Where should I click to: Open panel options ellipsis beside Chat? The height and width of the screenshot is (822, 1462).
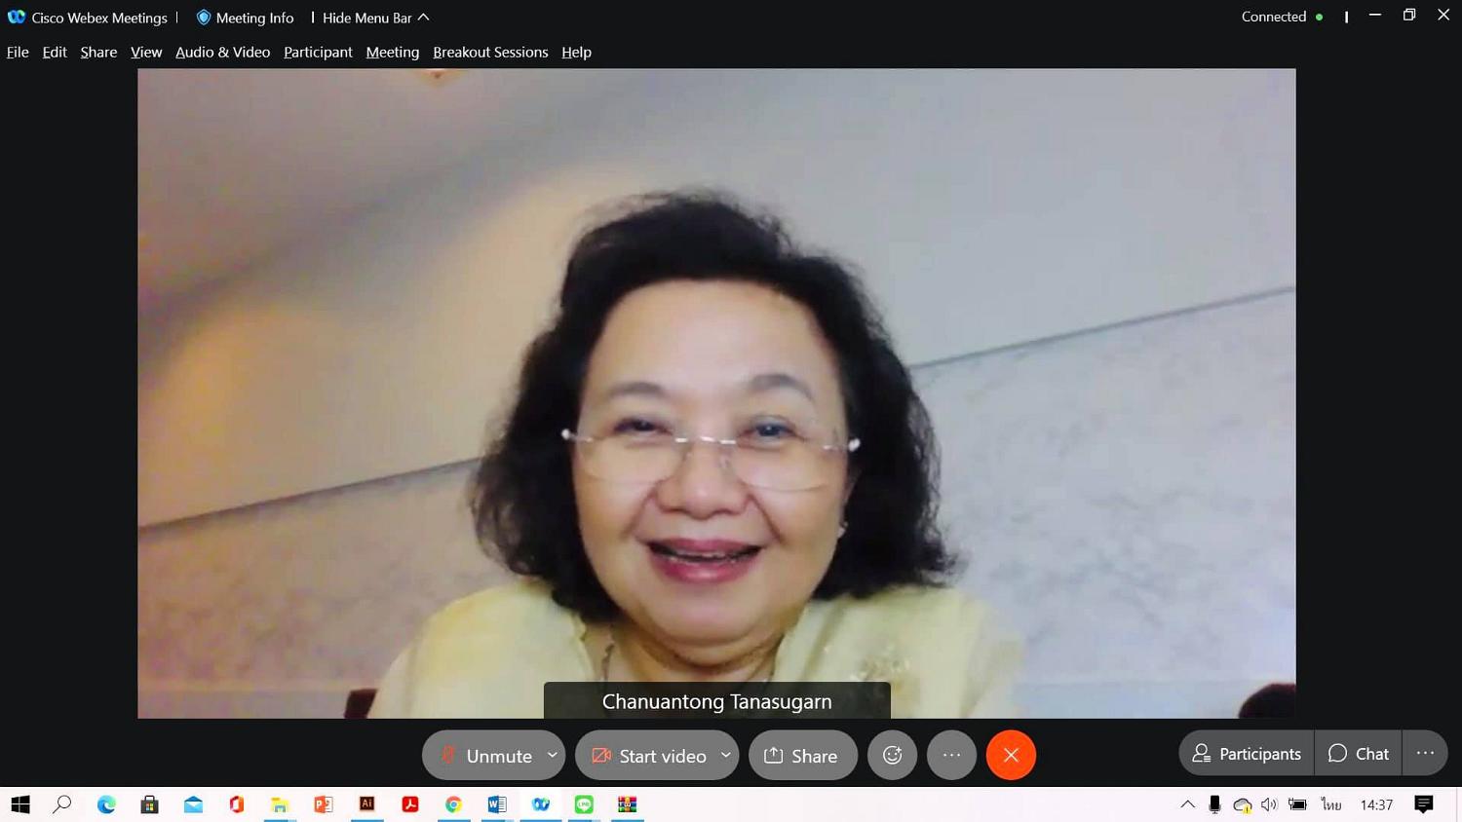tap(1425, 754)
